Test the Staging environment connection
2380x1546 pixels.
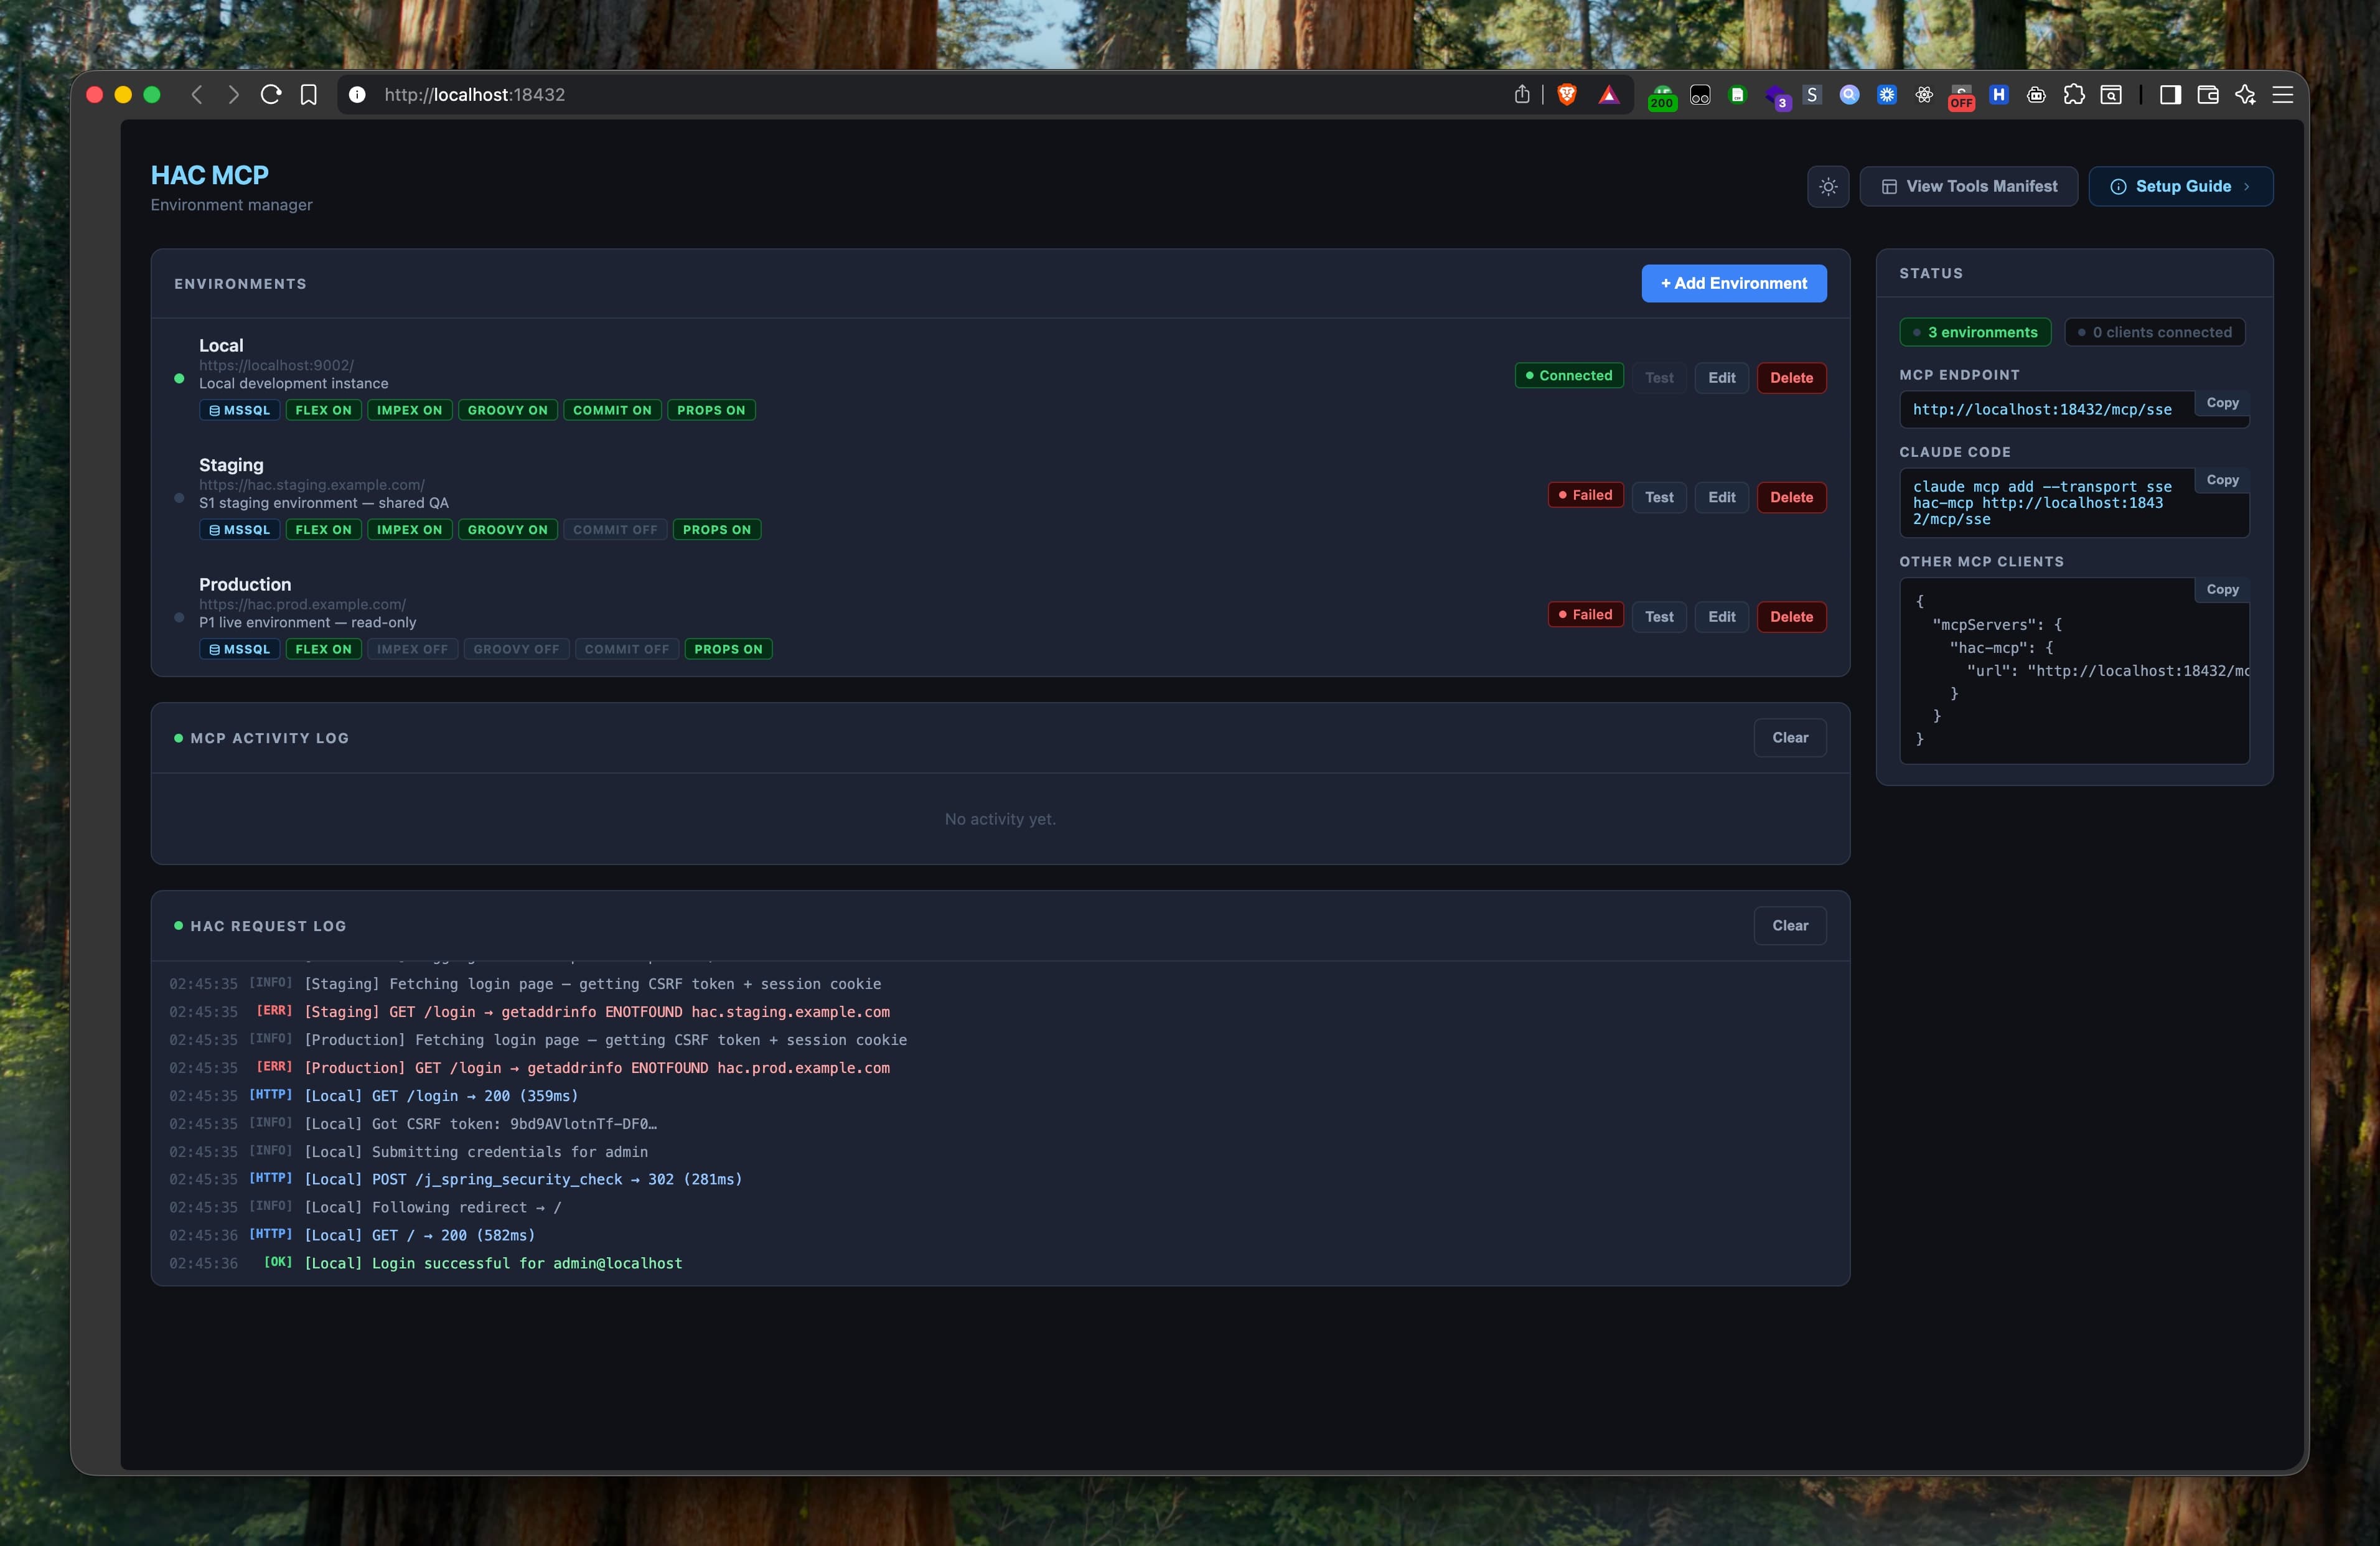(1659, 497)
